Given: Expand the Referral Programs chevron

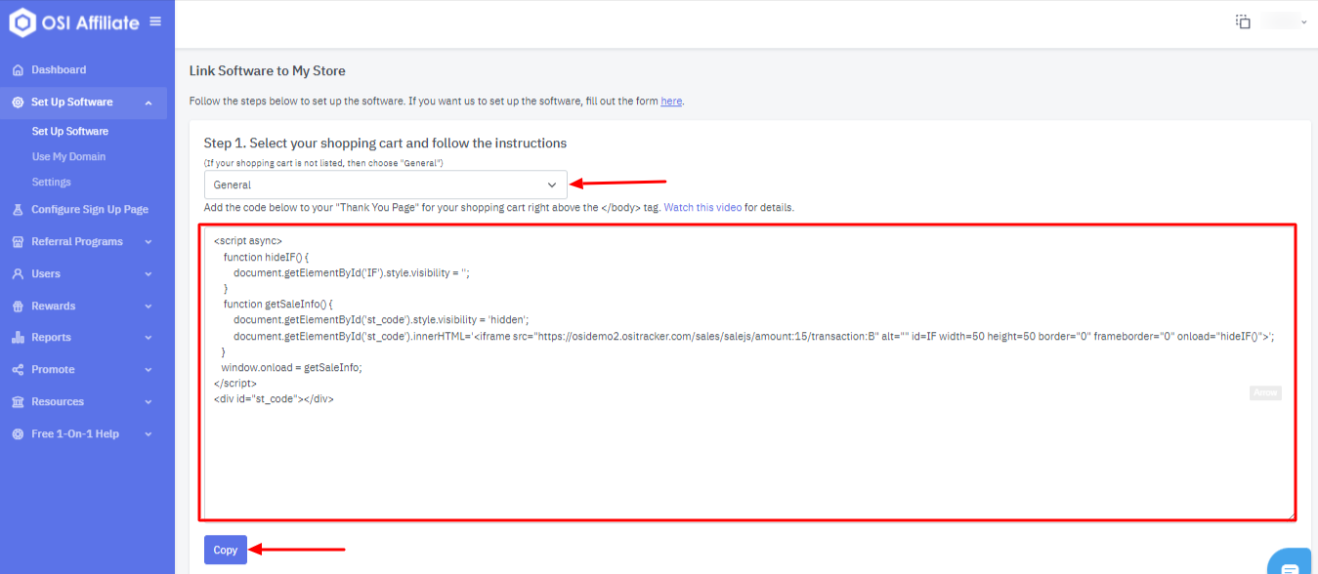Looking at the screenshot, I should point(149,242).
